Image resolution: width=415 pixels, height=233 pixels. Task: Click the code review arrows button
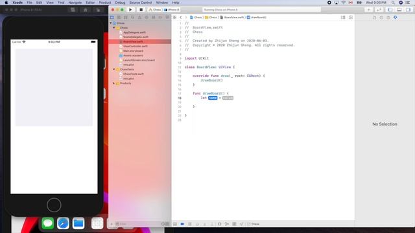pos(379,10)
